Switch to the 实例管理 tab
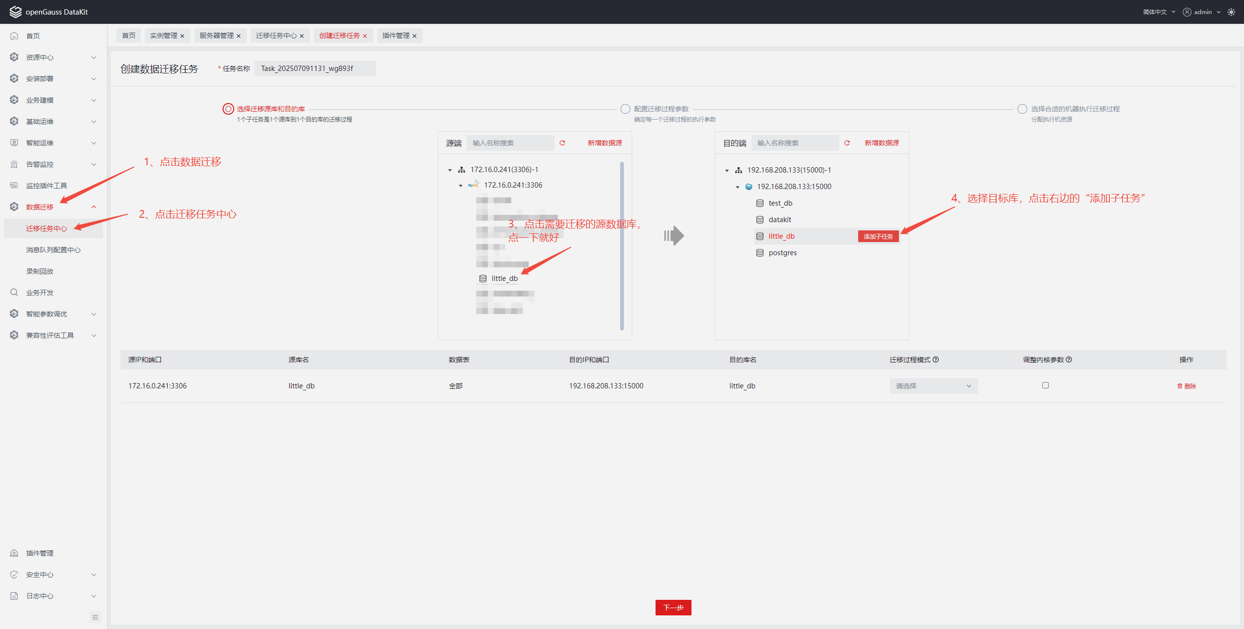The width and height of the screenshot is (1244, 629). coord(164,35)
